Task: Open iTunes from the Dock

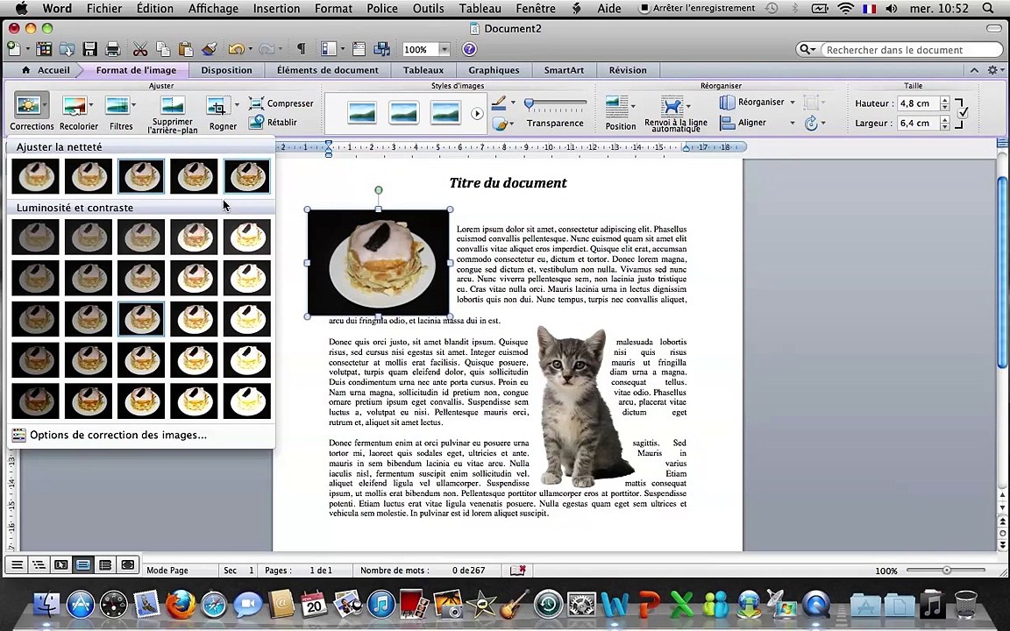Action: [381, 604]
